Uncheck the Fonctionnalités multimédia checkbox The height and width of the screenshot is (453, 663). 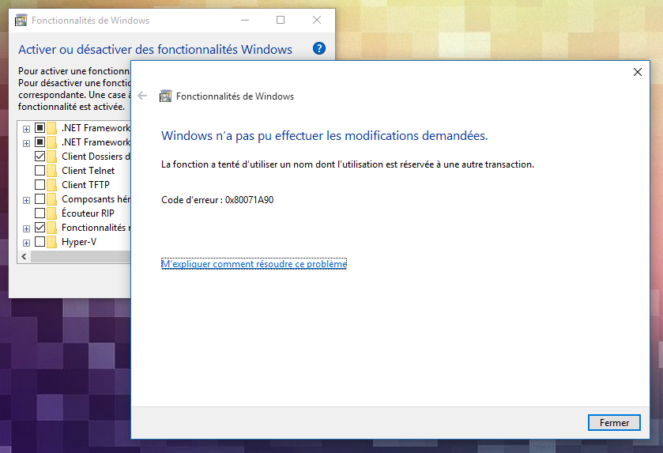tap(40, 228)
